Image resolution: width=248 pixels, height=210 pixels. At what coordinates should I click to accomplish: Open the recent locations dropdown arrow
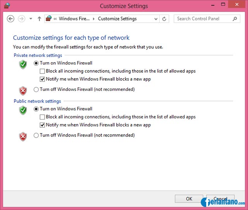[x=31, y=19]
